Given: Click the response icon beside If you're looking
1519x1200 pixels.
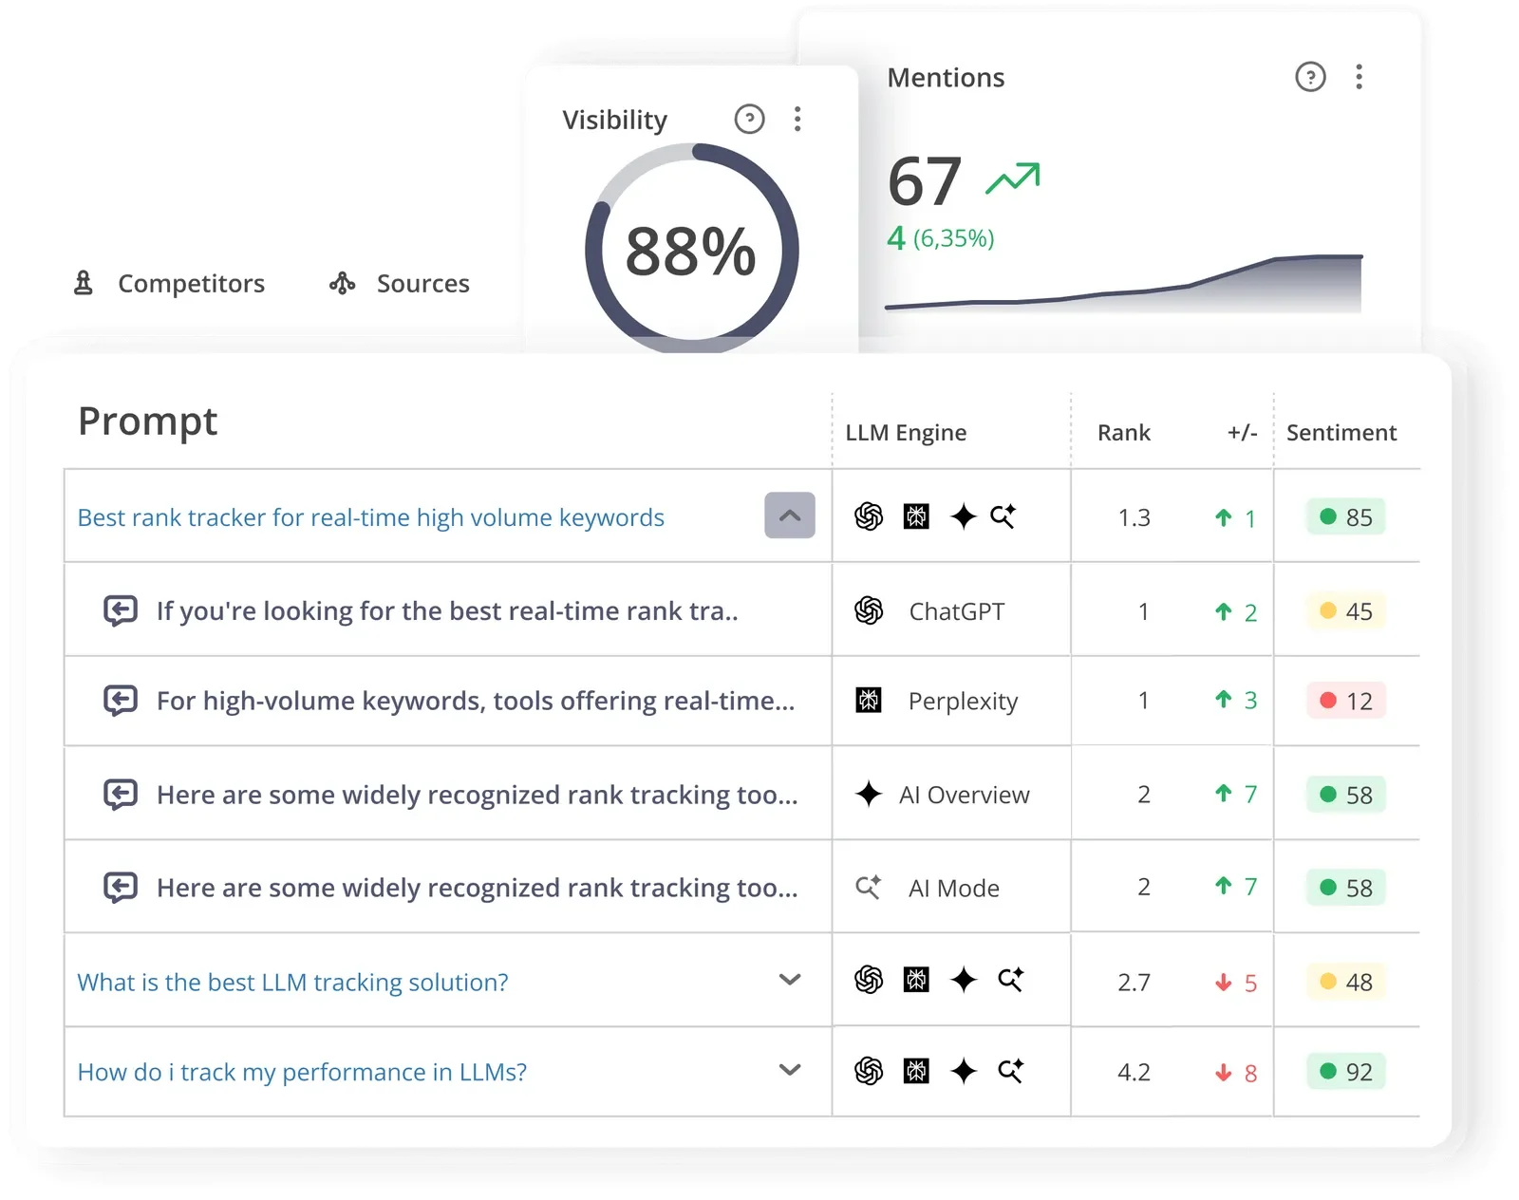Looking at the screenshot, I should click(x=121, y=610).
